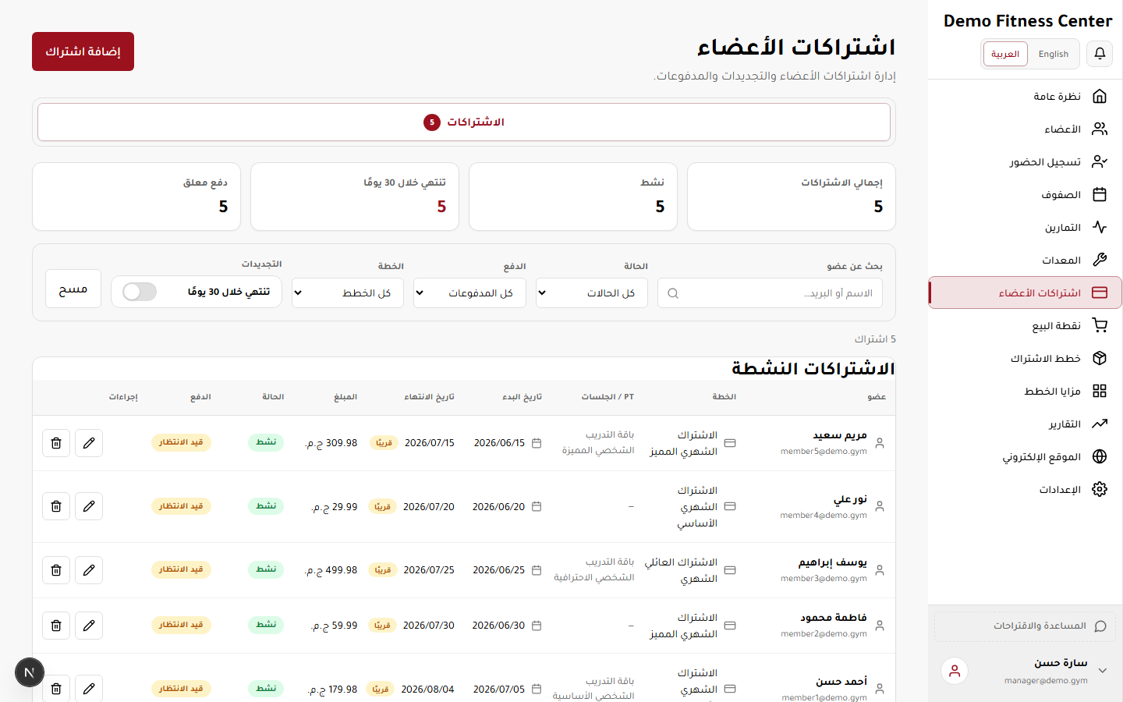
Task: Open the كل الحالات status dropdown
Action: coord(592,293)
